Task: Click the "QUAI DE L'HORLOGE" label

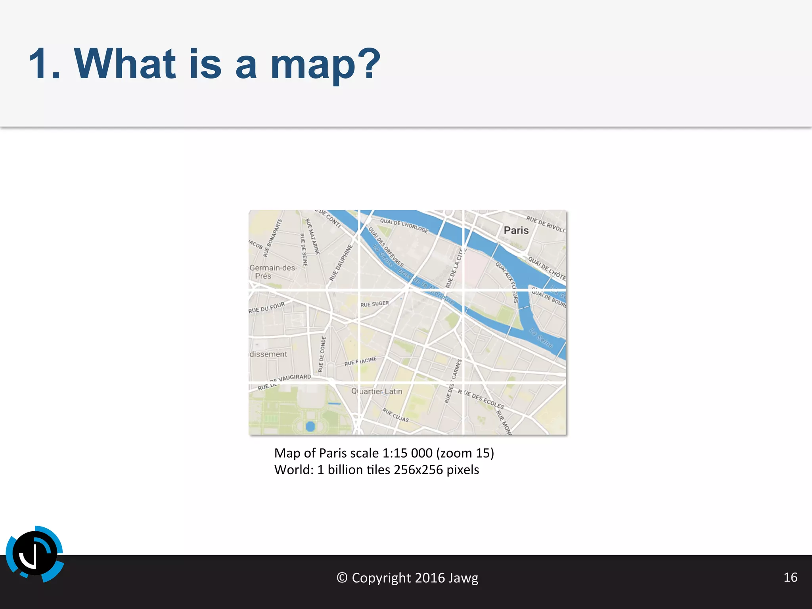Action: (404, 226)
